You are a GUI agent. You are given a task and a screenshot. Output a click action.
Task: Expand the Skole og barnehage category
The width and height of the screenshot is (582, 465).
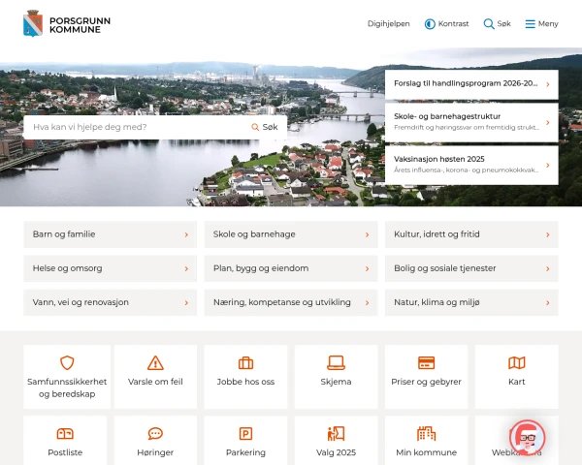290,234
